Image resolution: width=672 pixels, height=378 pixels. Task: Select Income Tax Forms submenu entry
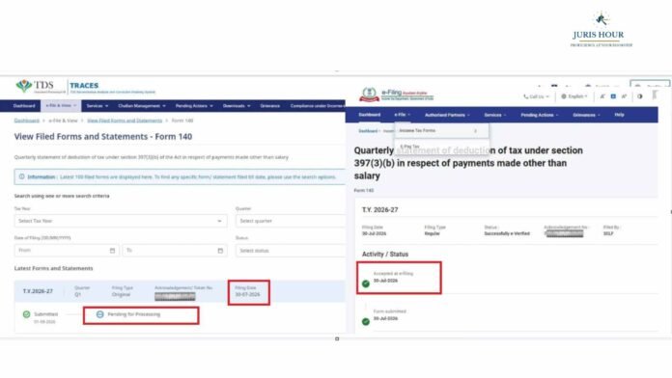point(441,130)
